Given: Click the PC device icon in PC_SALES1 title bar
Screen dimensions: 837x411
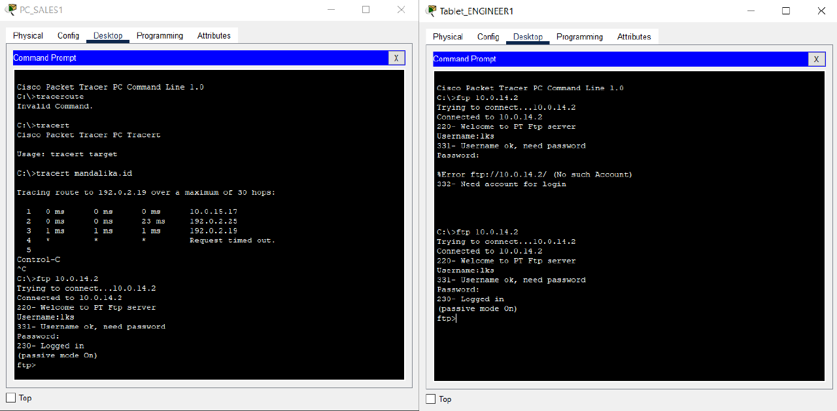Looking at the screenshot, I should (12, 10).
